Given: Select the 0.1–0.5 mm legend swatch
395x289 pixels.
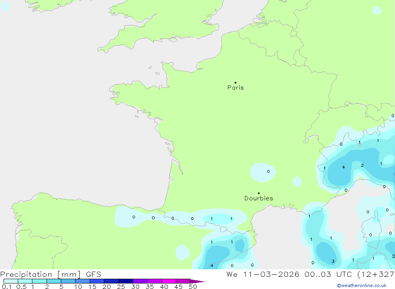Looking at the screenshot, I should click(x=11, y=281).
